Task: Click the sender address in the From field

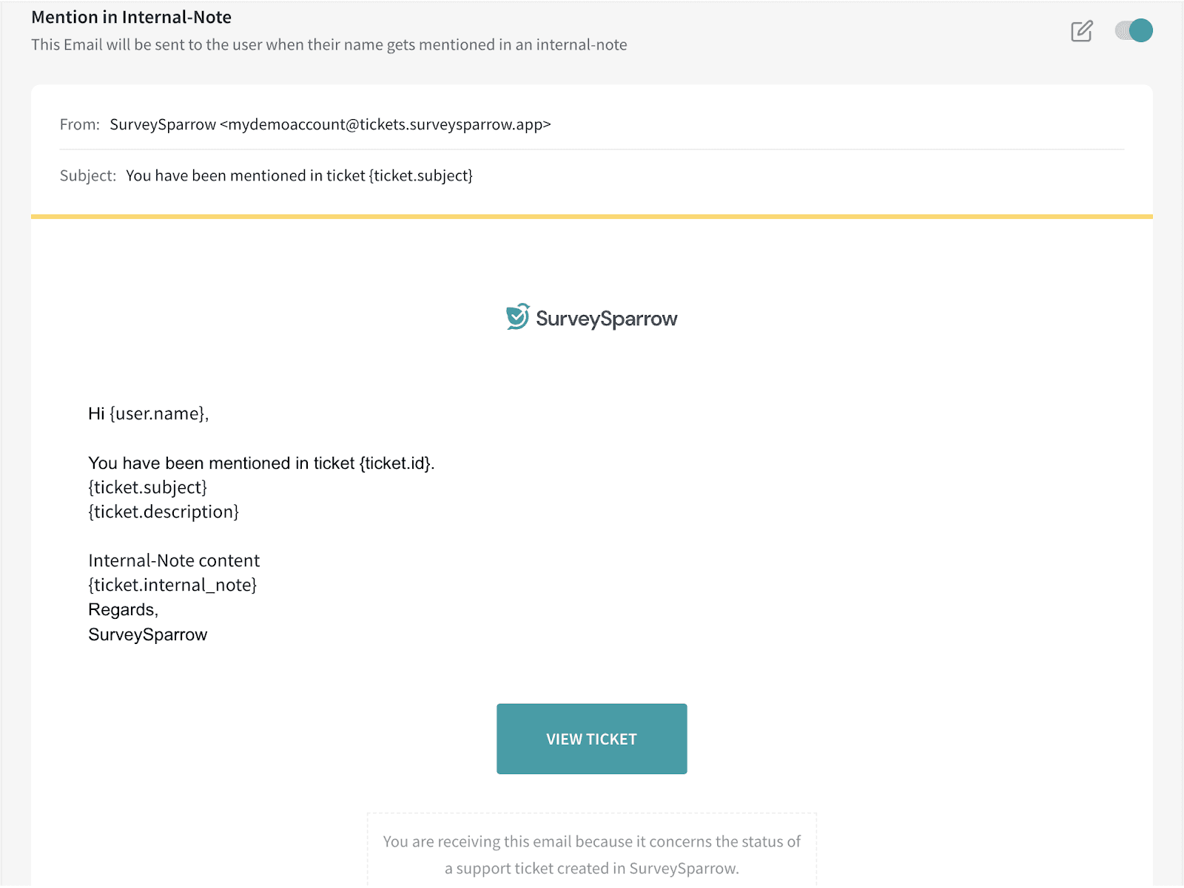Action: [x=330, y=124]
